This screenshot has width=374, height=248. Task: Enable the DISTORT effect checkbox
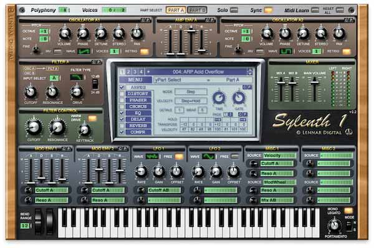pos(122,93)
